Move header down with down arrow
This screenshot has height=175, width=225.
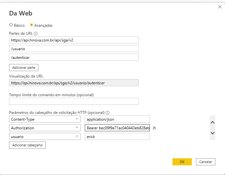coord(212,133)
